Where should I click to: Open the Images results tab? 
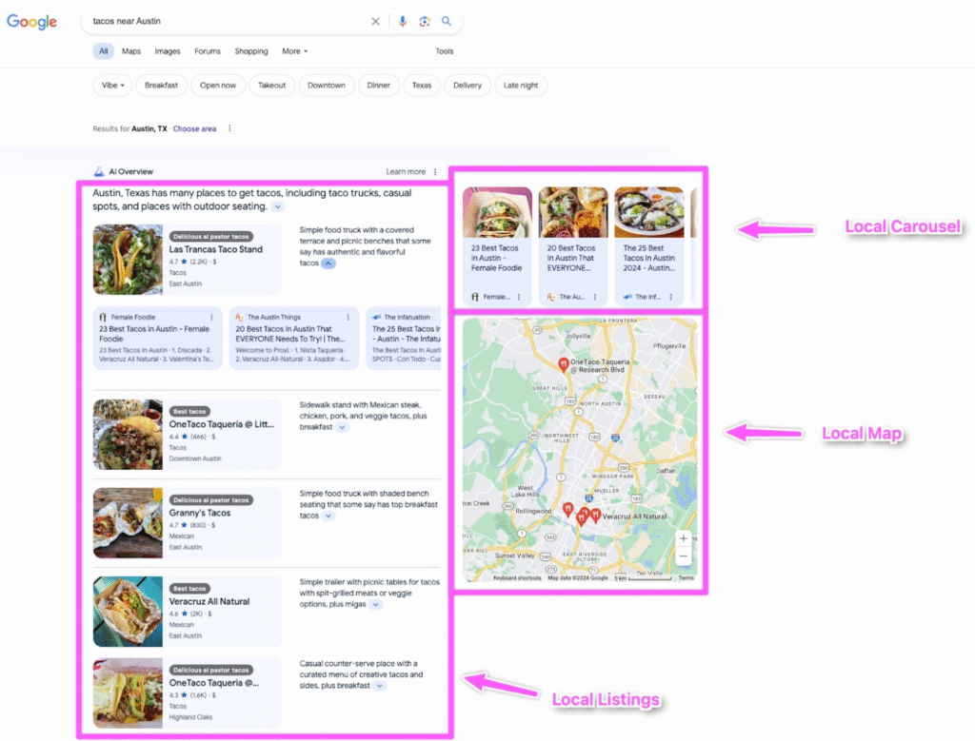tap(167, 50)
